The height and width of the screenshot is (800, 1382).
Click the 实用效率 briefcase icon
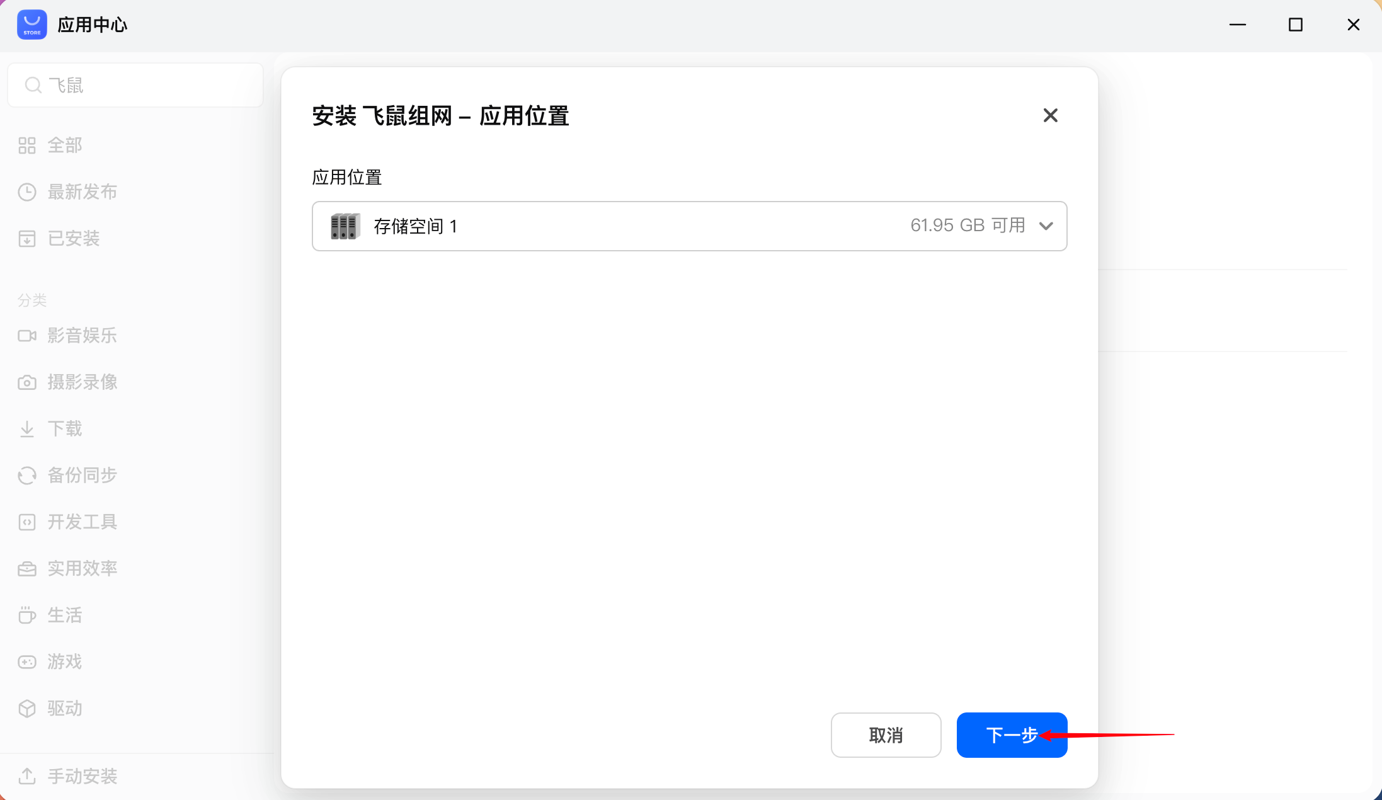(27, 569)
